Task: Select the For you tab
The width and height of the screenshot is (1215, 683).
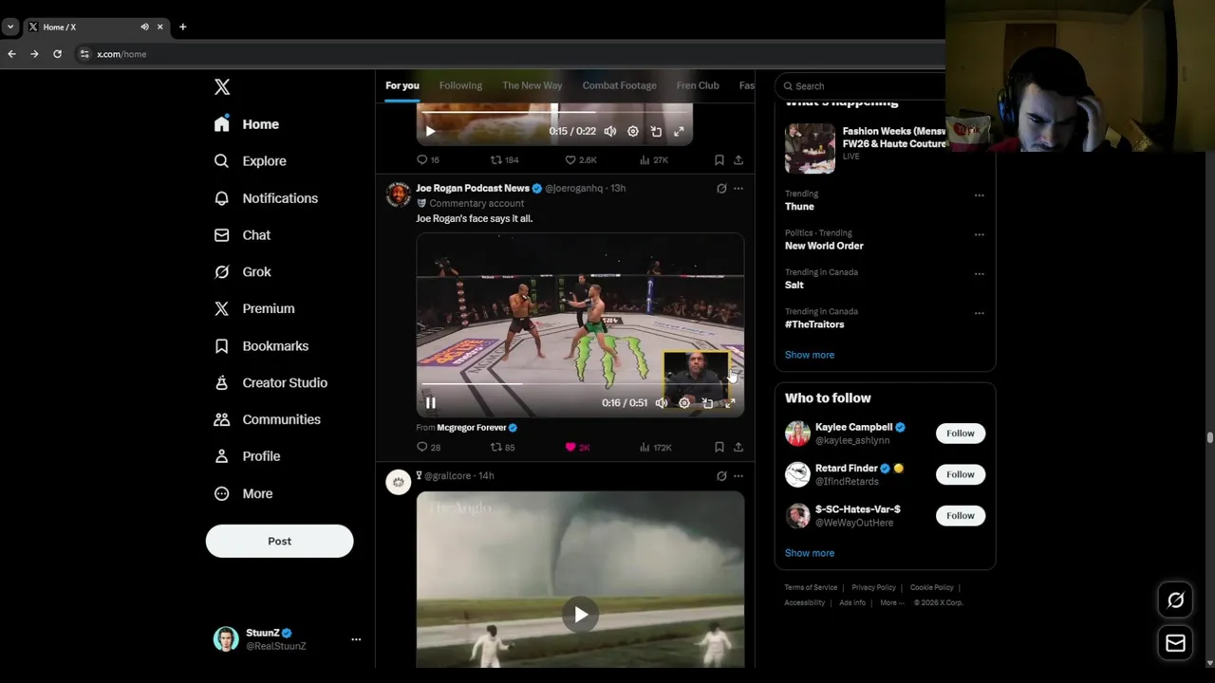Action: pyautogui.click(x=402, y=85)
